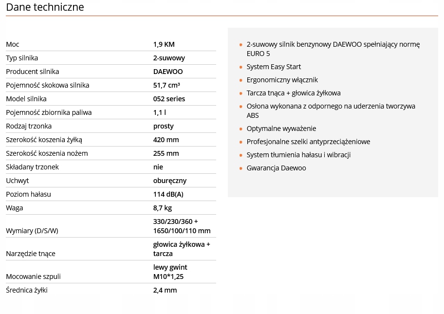Click the 114 dB(A) noise level value
Image resolution: width=444 pixels, height=314 pixels.
coord(168,194)
